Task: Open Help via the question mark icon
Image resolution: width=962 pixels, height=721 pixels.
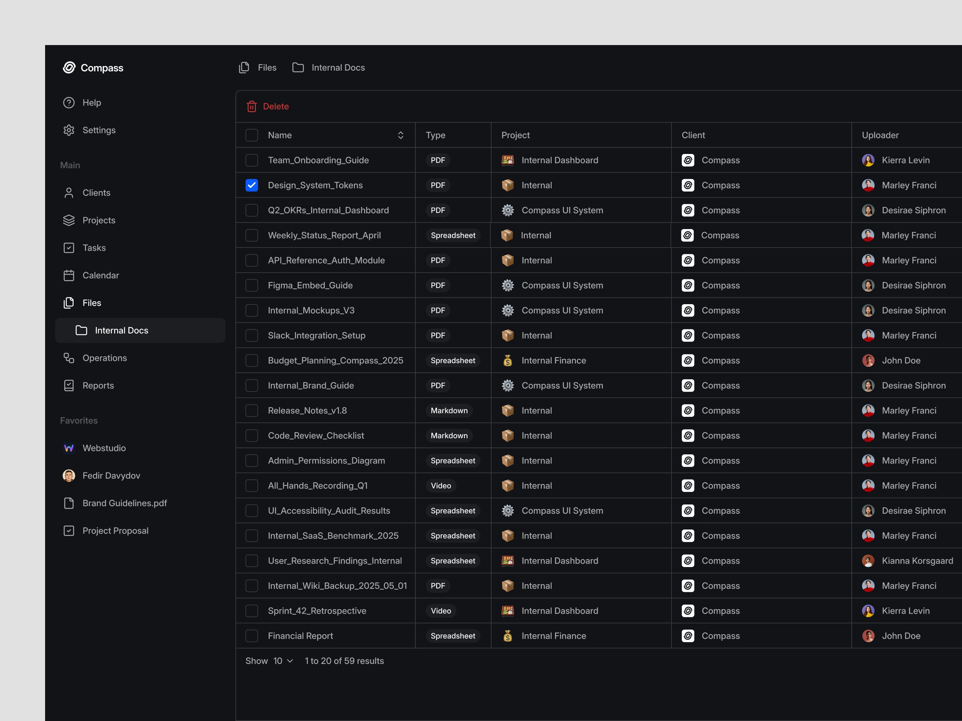Action: pos(69,103)
